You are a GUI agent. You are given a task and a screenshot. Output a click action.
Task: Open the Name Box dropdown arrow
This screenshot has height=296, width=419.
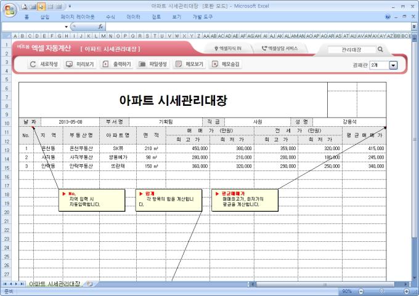click(66, 26)
